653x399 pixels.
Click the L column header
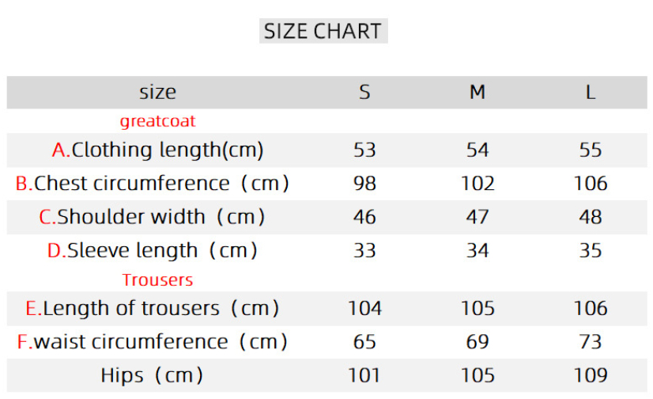tap(591, 93)
